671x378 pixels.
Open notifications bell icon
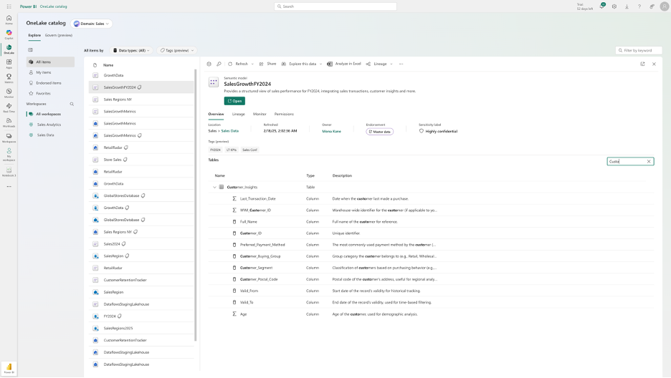pyautogui.click(x=601, y=6)
